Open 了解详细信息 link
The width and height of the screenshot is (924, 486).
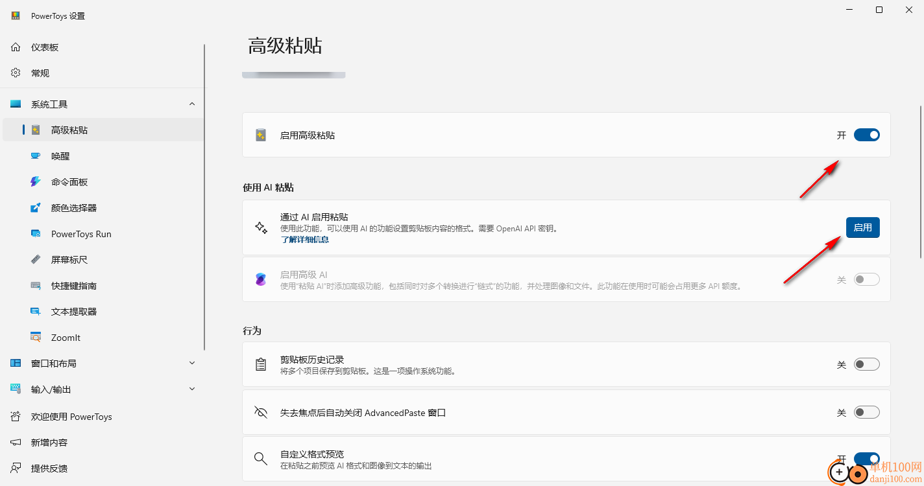click(x=304, y=240)
